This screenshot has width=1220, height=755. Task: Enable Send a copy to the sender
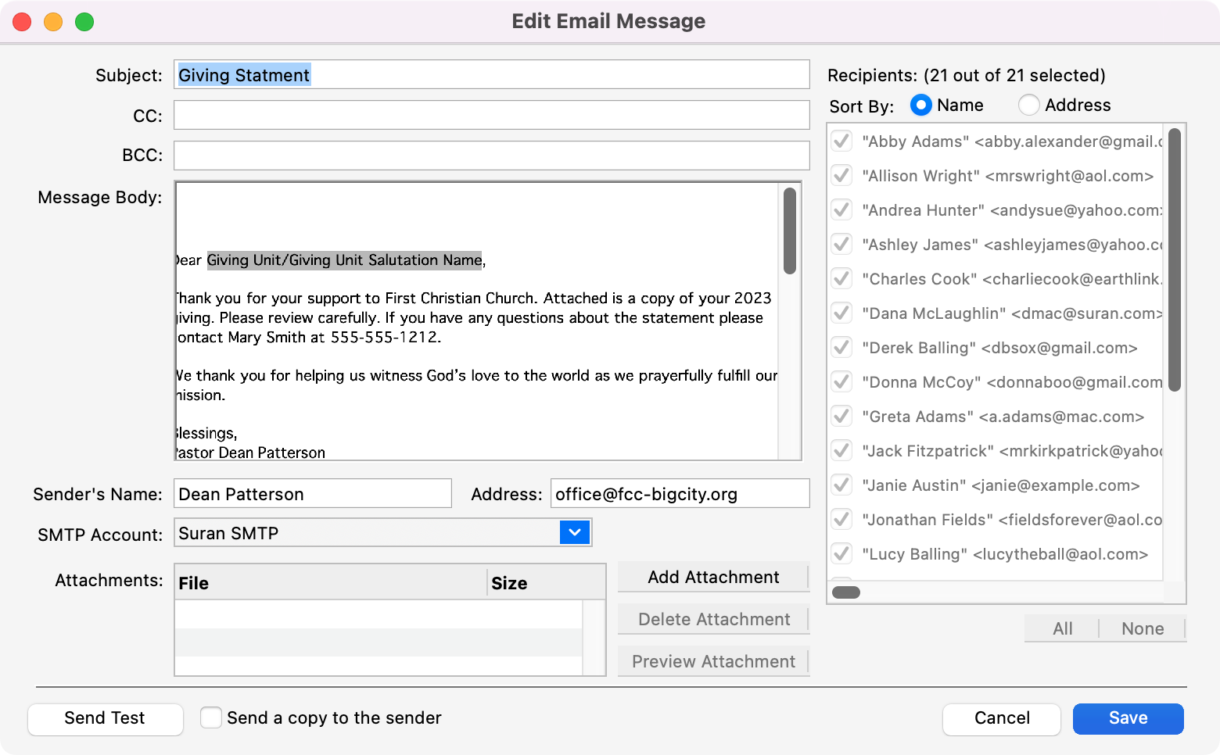click(x=211, y=717)
